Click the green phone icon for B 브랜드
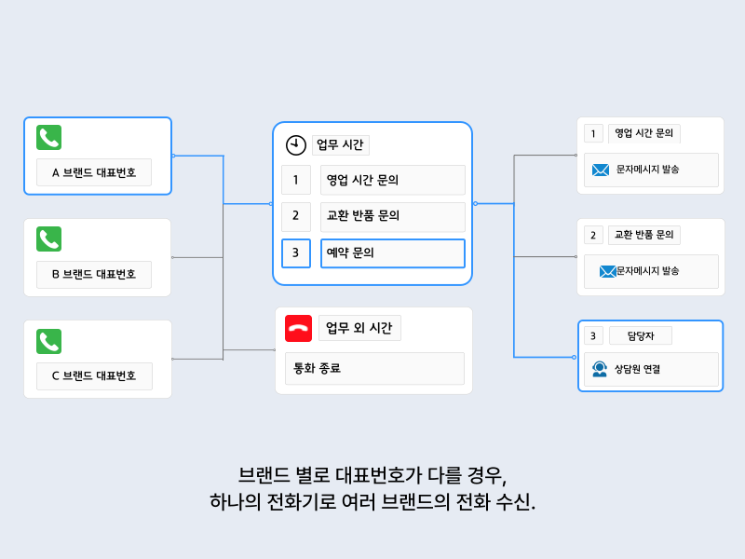Viewport: 745px width, 559px height. (x=48, y=239)
